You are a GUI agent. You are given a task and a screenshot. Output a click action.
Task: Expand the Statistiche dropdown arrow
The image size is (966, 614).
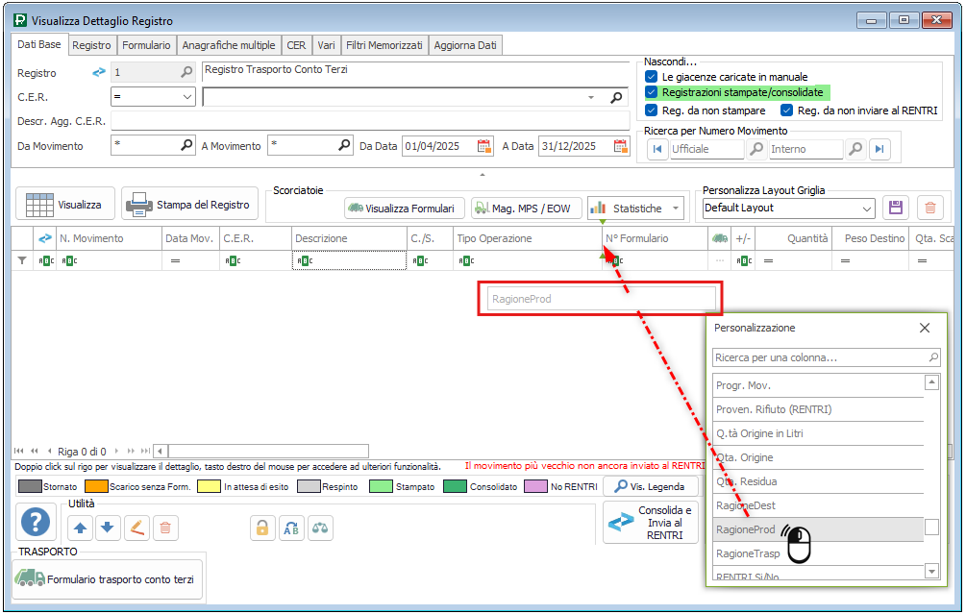[677, 209]
